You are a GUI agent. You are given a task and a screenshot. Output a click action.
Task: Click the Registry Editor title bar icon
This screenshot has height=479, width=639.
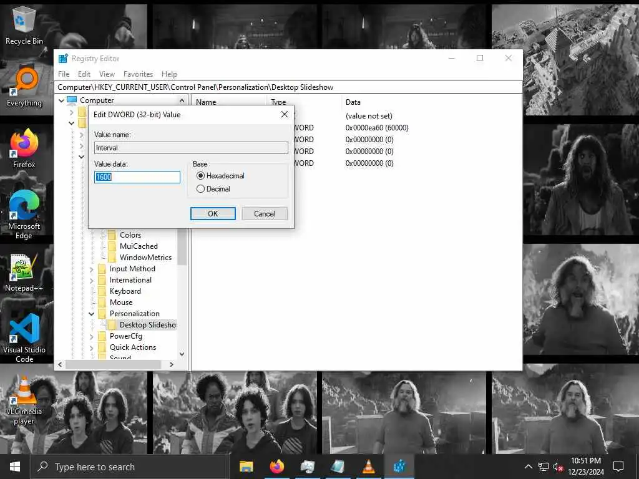[x=63, y=58]
